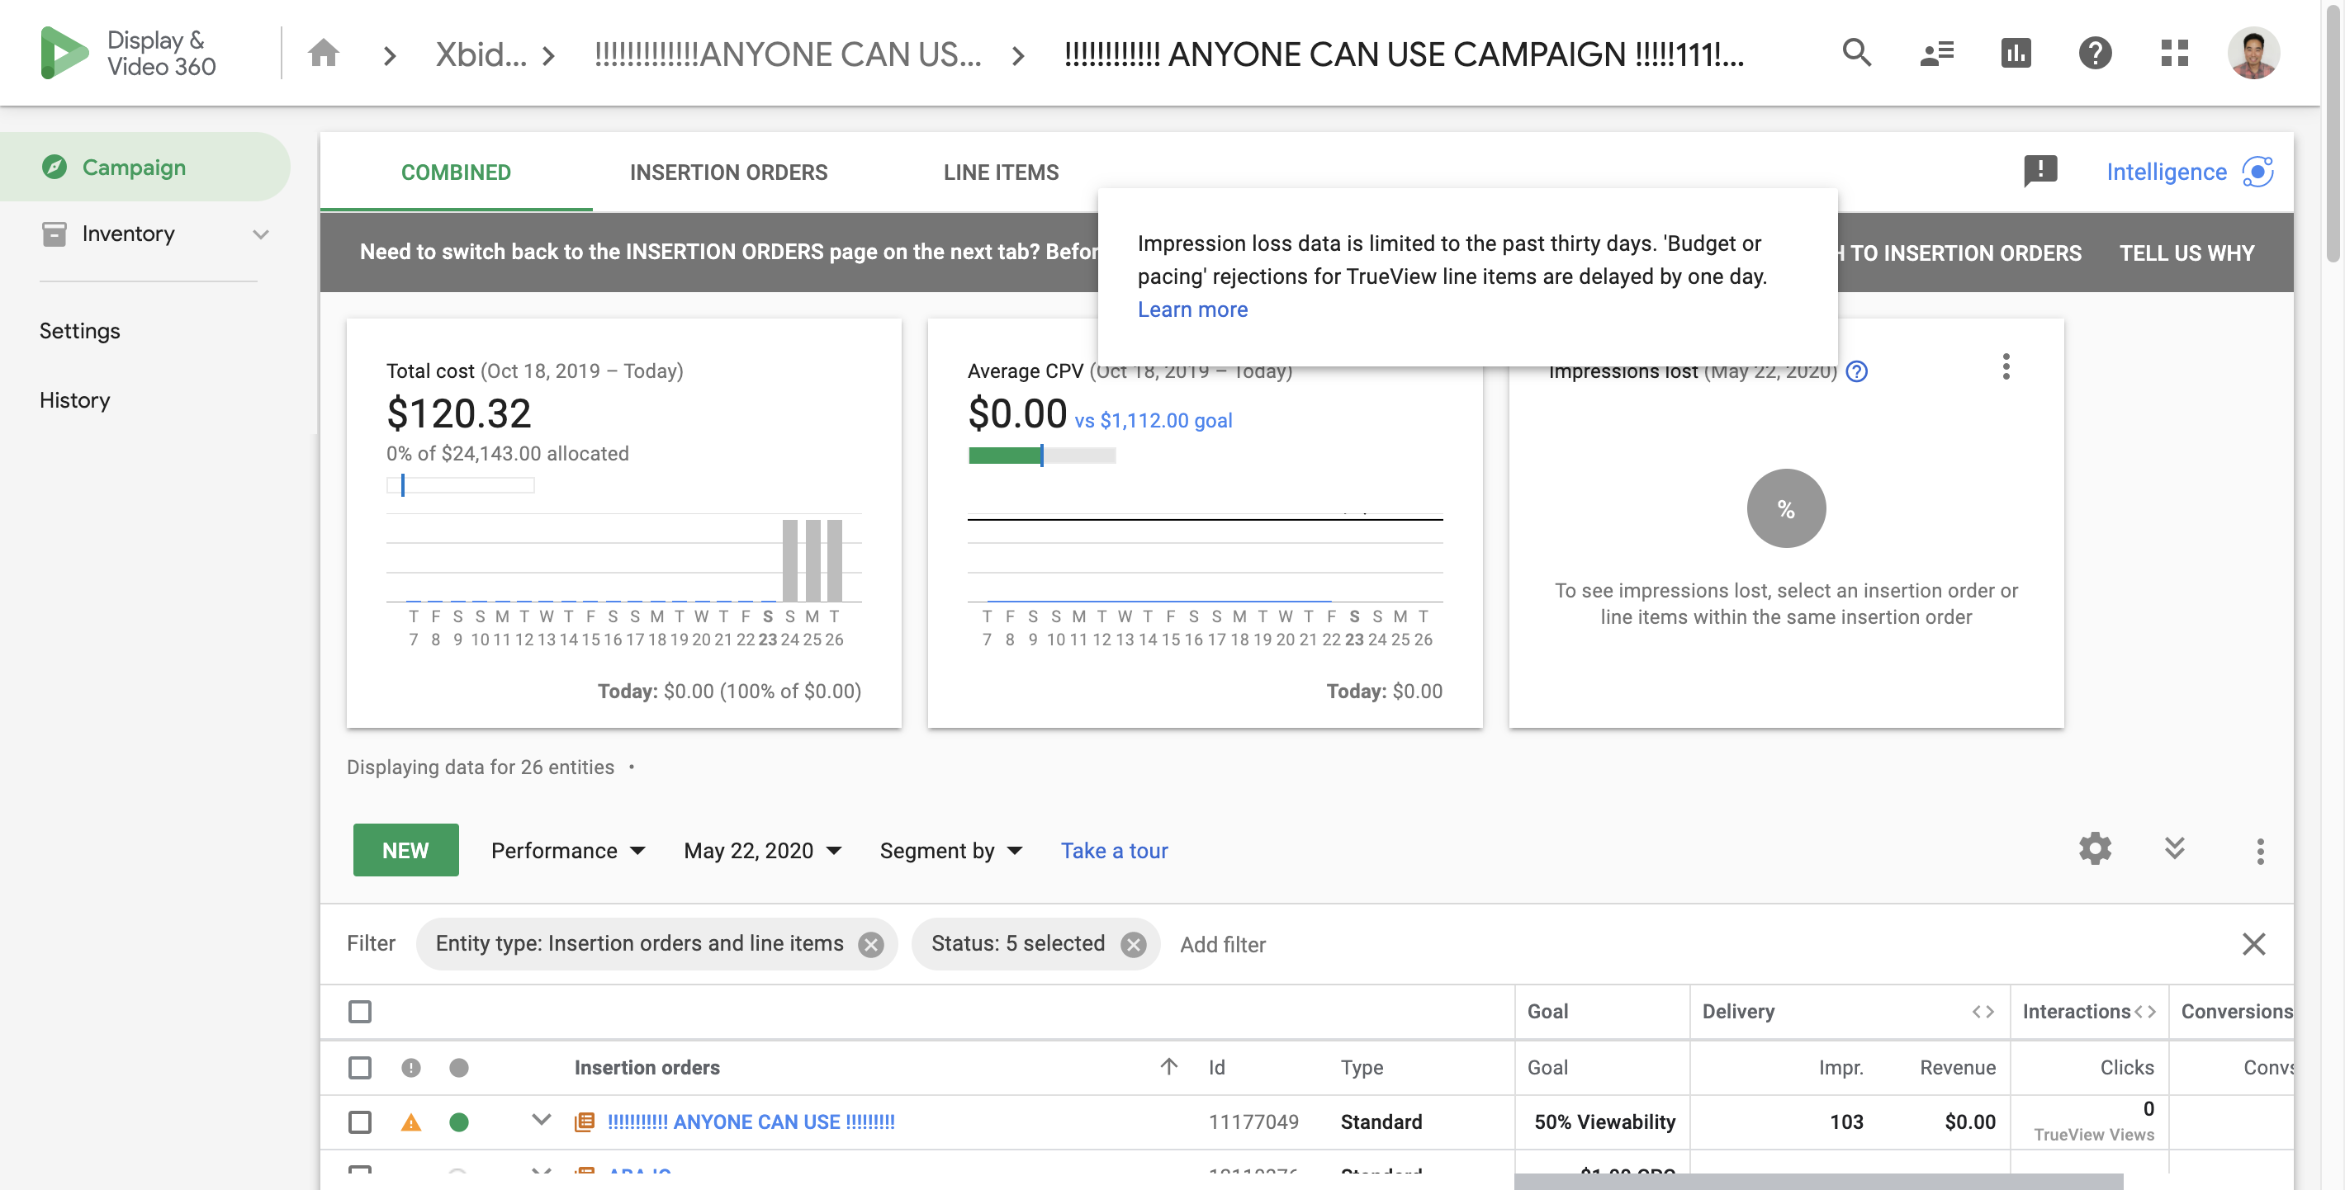Open the user profile avatar

2253,53
